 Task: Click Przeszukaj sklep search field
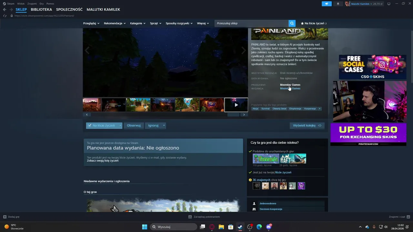pyautogui.click(x=252, y=23)
